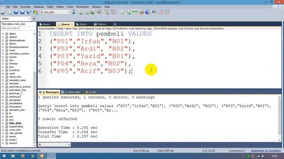Run query with first blue Execute button
Screen dimensions: 284x159
[x=16, y=12]
